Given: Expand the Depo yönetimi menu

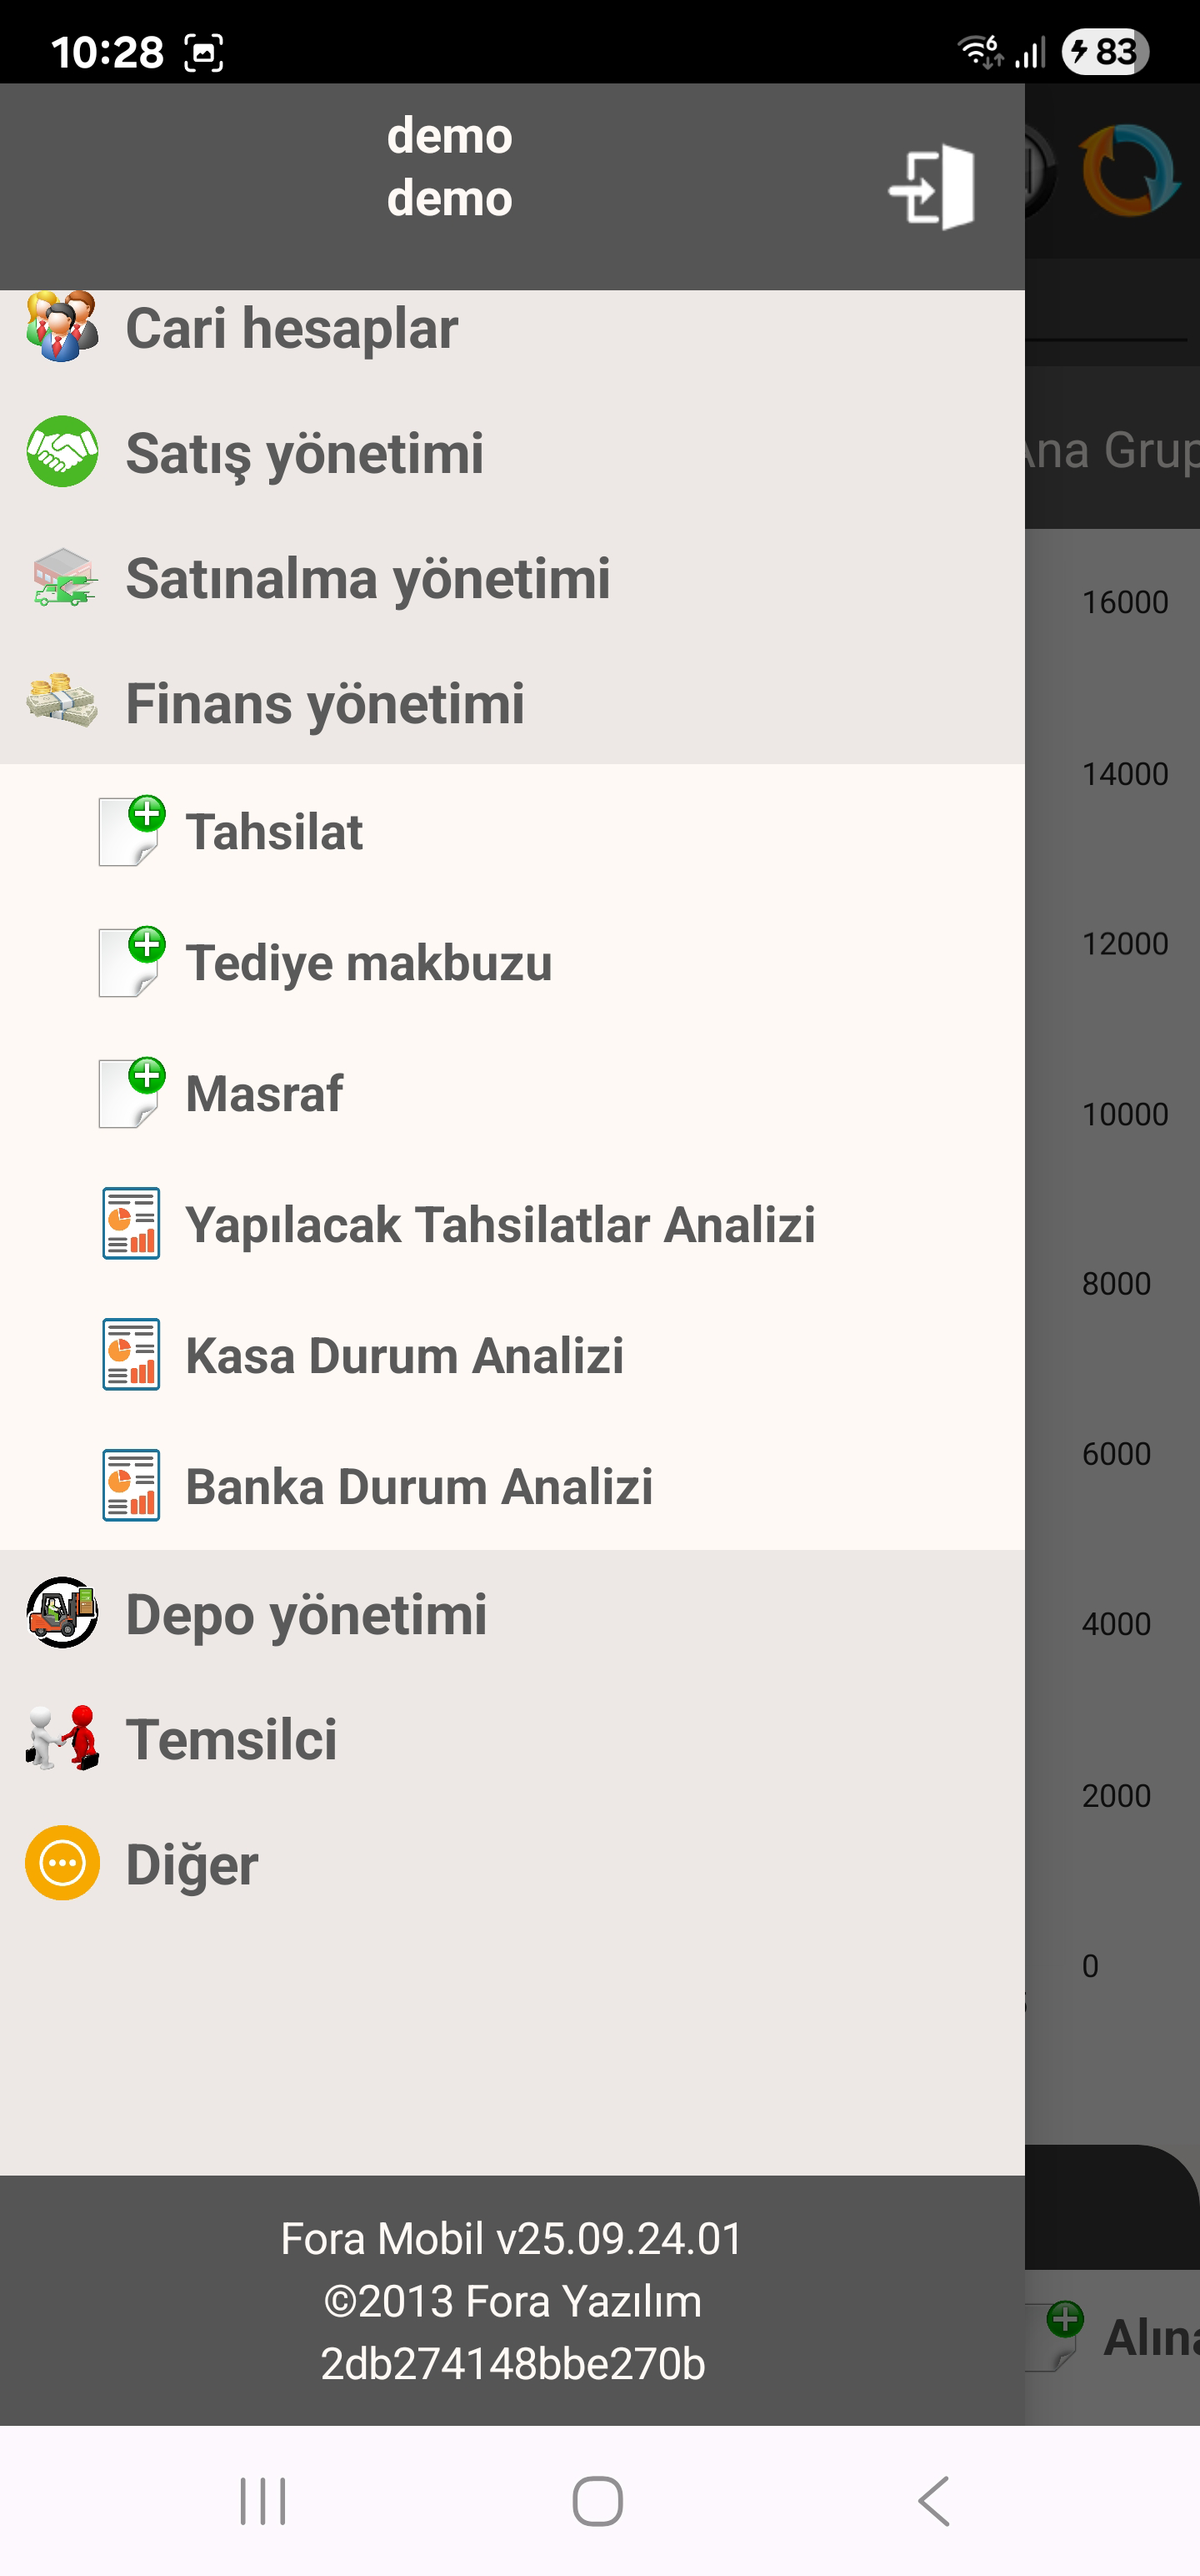Looking at the screenshot, I should (306, 1614).
